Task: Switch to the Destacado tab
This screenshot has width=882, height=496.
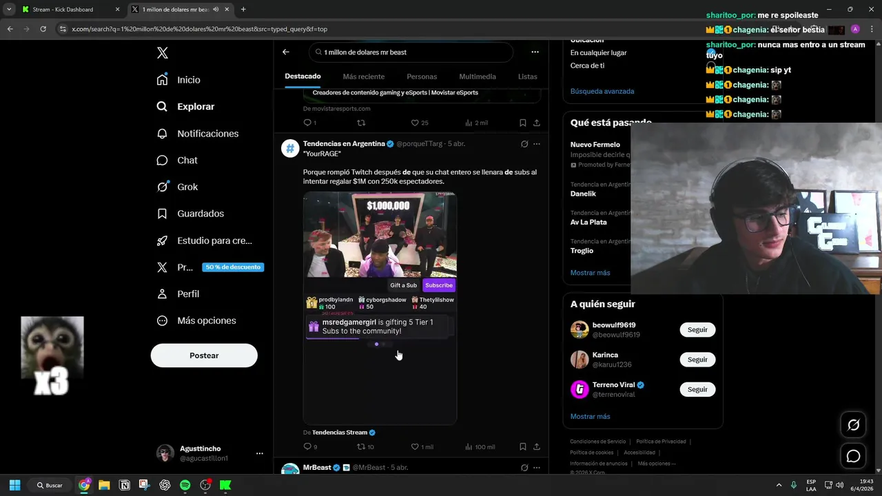Action: coord(302,76)
